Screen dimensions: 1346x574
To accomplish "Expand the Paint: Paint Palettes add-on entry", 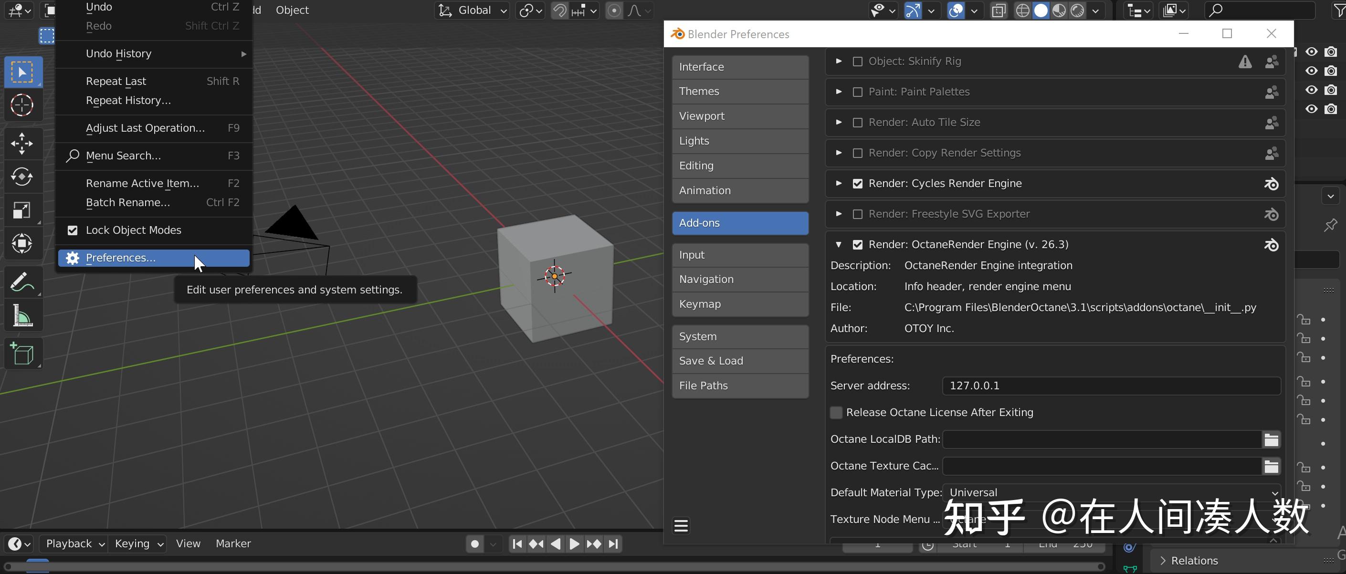I will [839, 92].
